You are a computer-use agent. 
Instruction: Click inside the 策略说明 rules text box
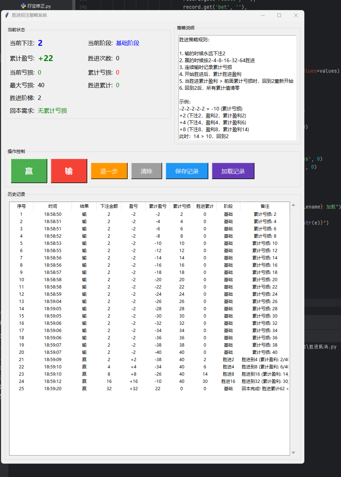tap(237, 88)
